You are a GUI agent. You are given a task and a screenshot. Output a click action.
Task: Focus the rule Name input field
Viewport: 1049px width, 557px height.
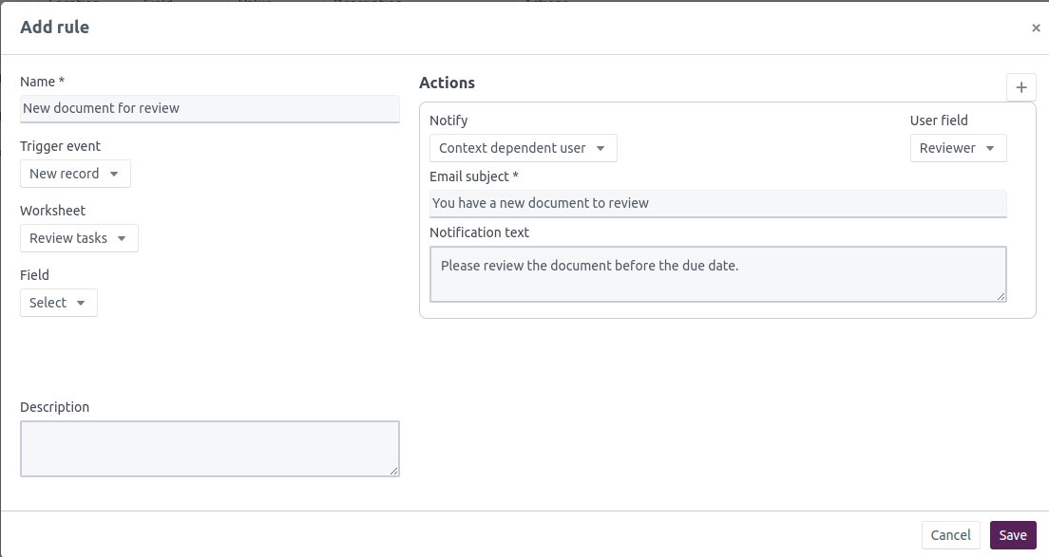click(x=209, y=108)
